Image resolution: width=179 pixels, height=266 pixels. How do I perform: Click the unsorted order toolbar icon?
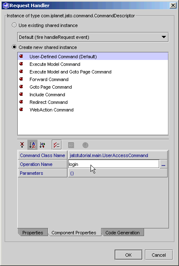click(22, 145)
